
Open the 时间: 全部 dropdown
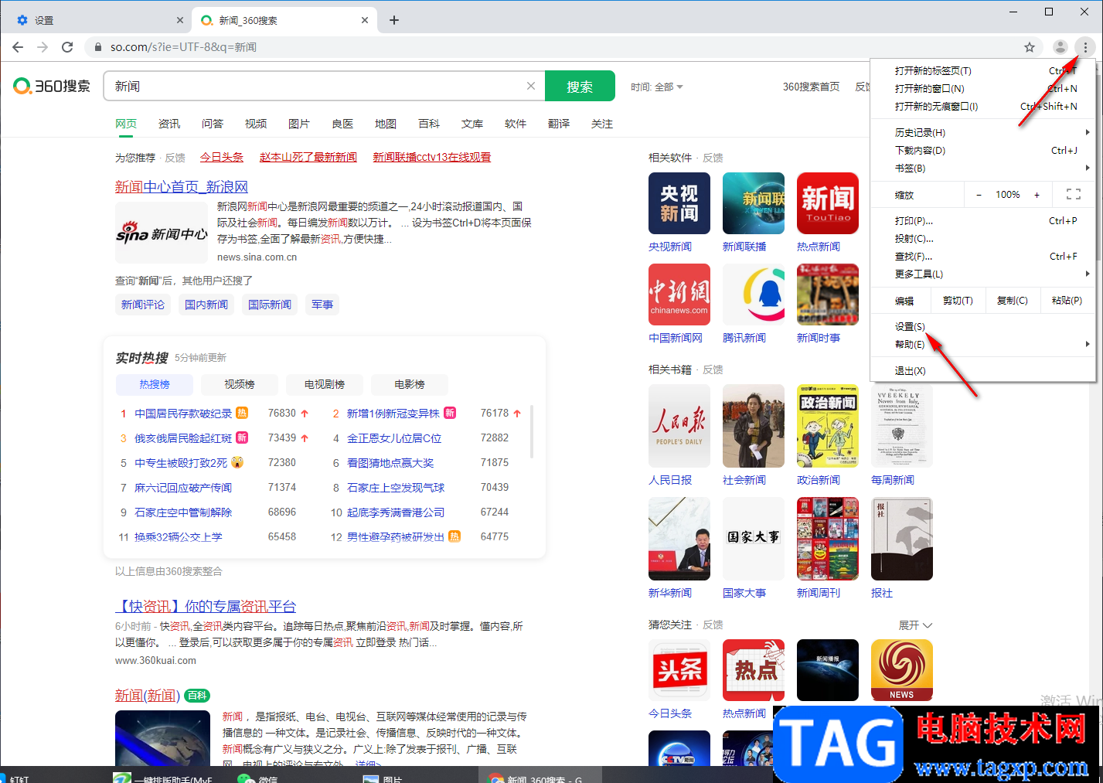tap(656, 87)
